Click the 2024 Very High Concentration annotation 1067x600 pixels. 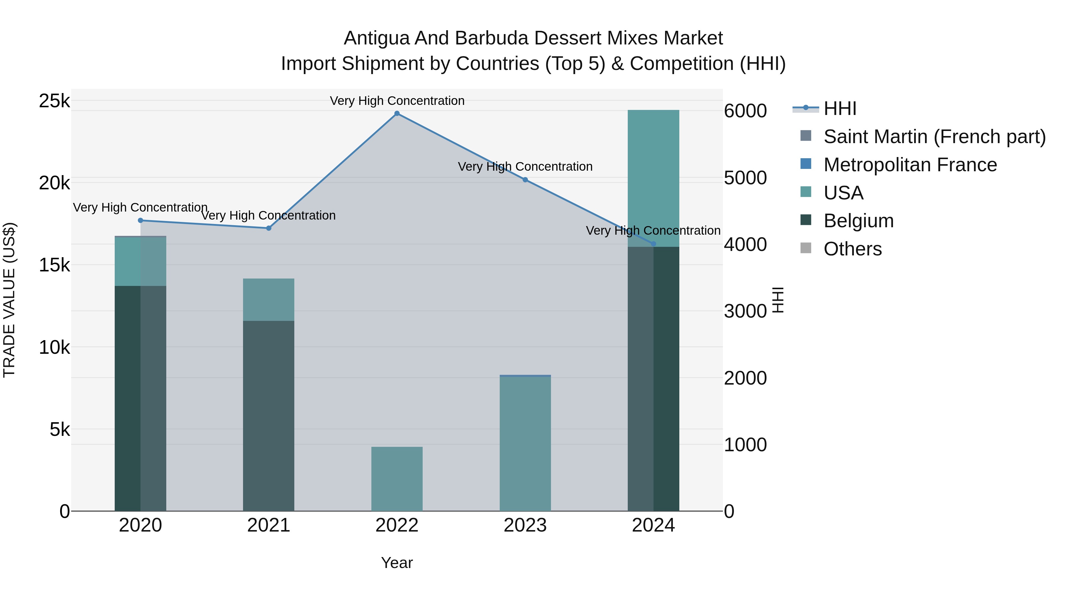point(654,231)
